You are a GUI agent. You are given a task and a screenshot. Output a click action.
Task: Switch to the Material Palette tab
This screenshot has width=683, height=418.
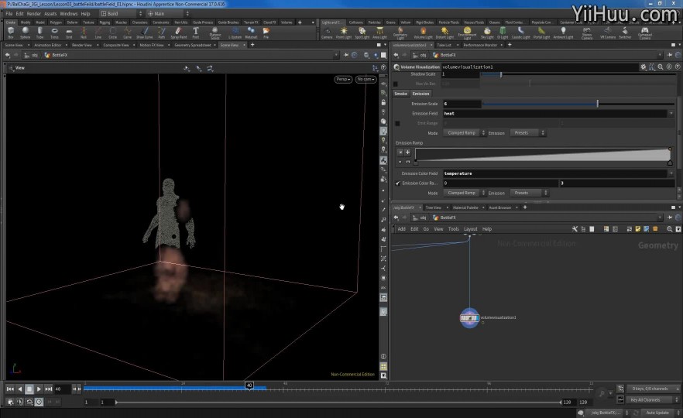[465, 207]
